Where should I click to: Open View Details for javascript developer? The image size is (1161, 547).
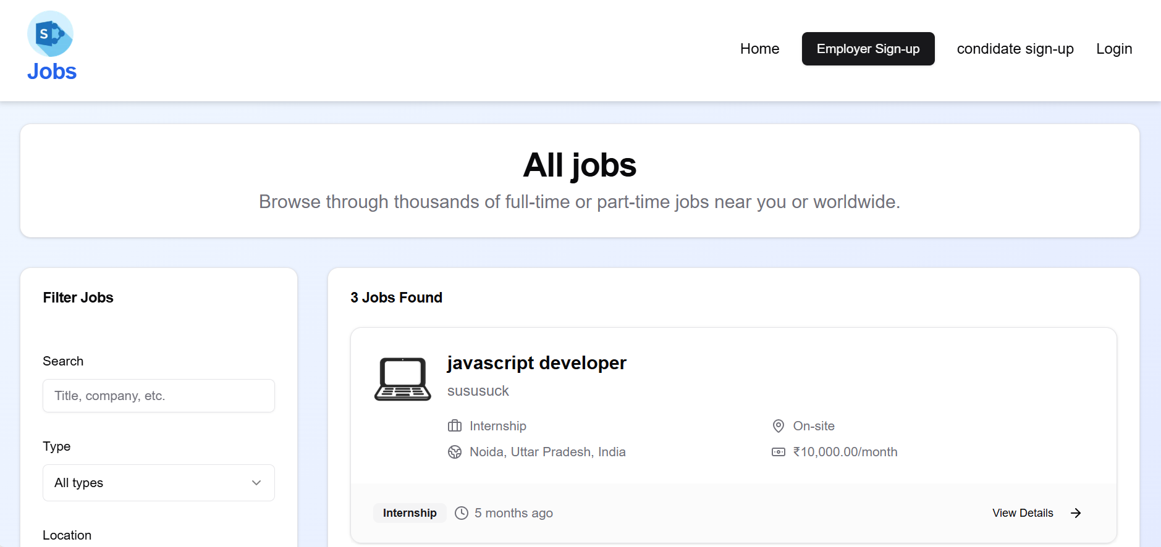[x=1023, y=513]
